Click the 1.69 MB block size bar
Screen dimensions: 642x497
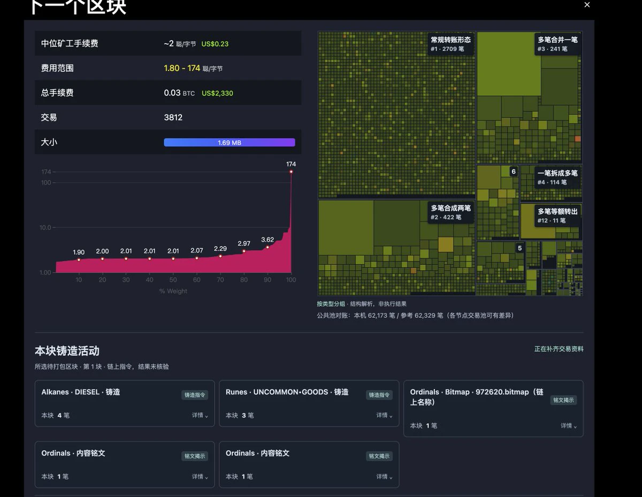coord(229,142)
